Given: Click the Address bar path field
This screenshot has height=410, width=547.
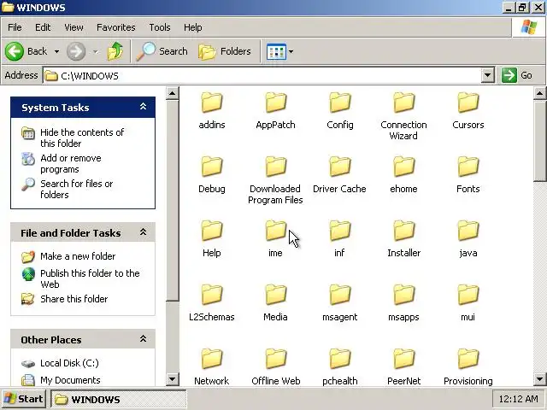Looking at the screenshot, I should (x=262, y=75).
